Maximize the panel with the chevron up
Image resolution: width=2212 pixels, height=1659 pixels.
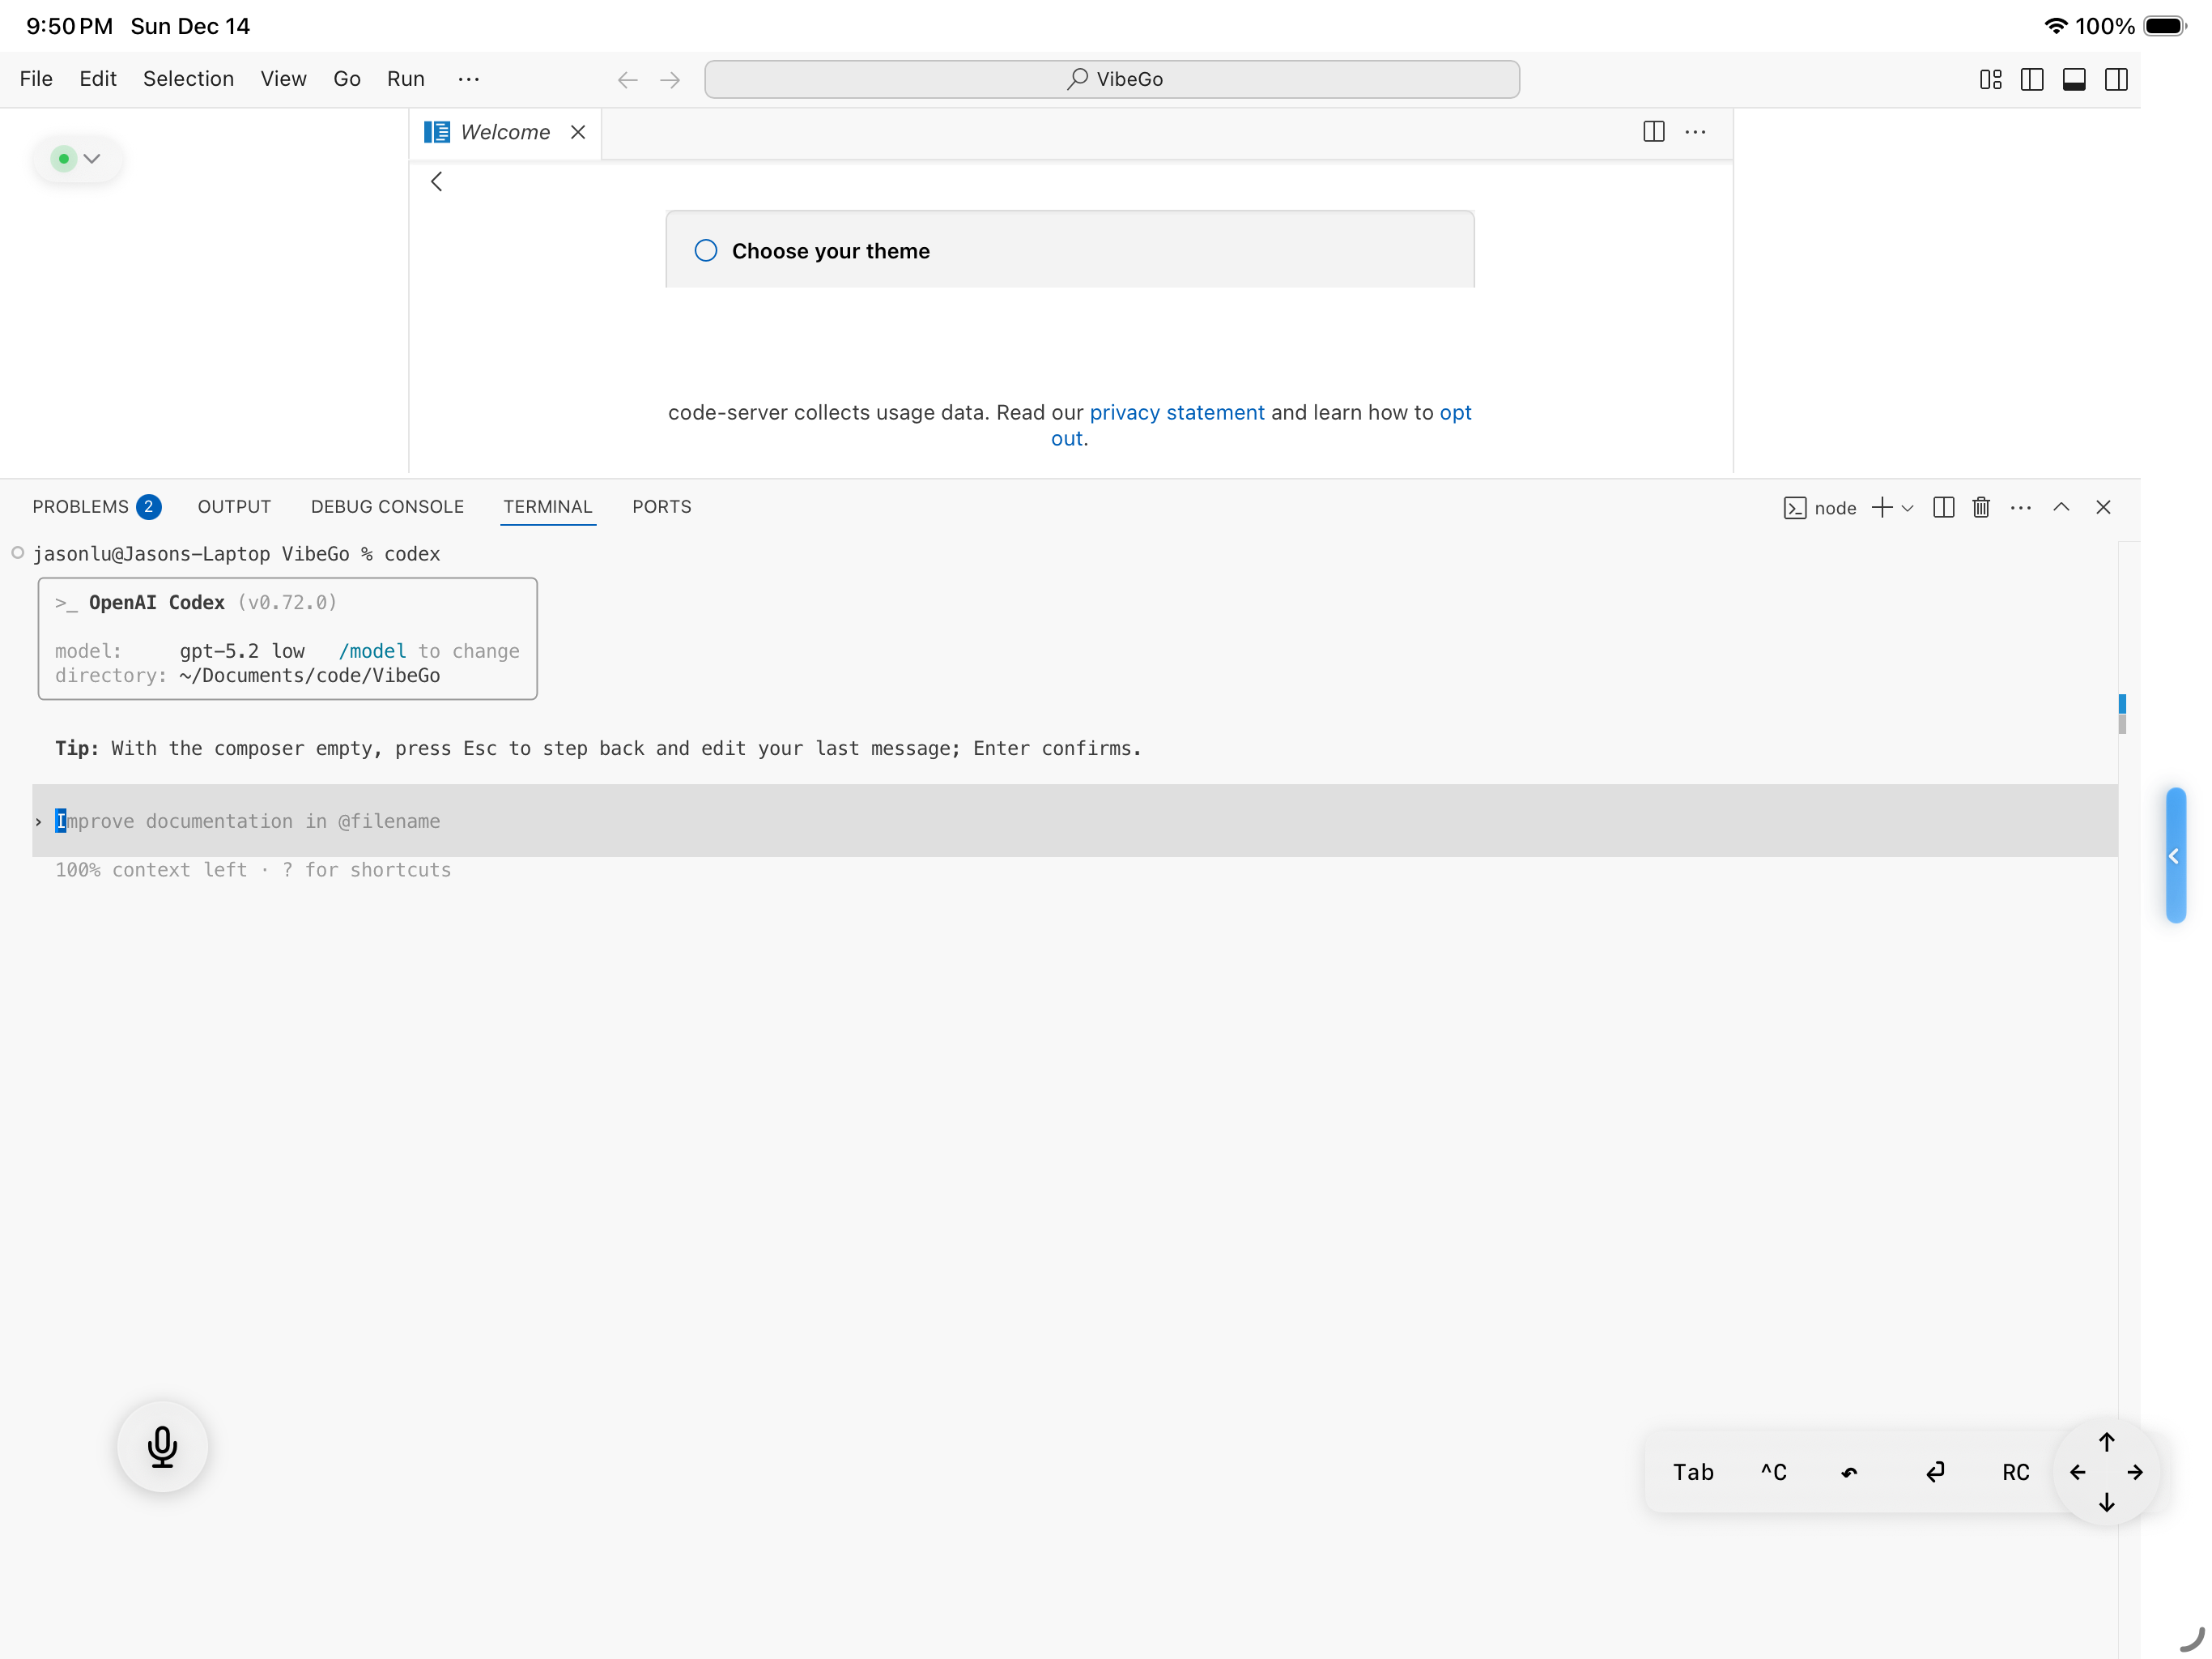click(x=2061, y=507)
